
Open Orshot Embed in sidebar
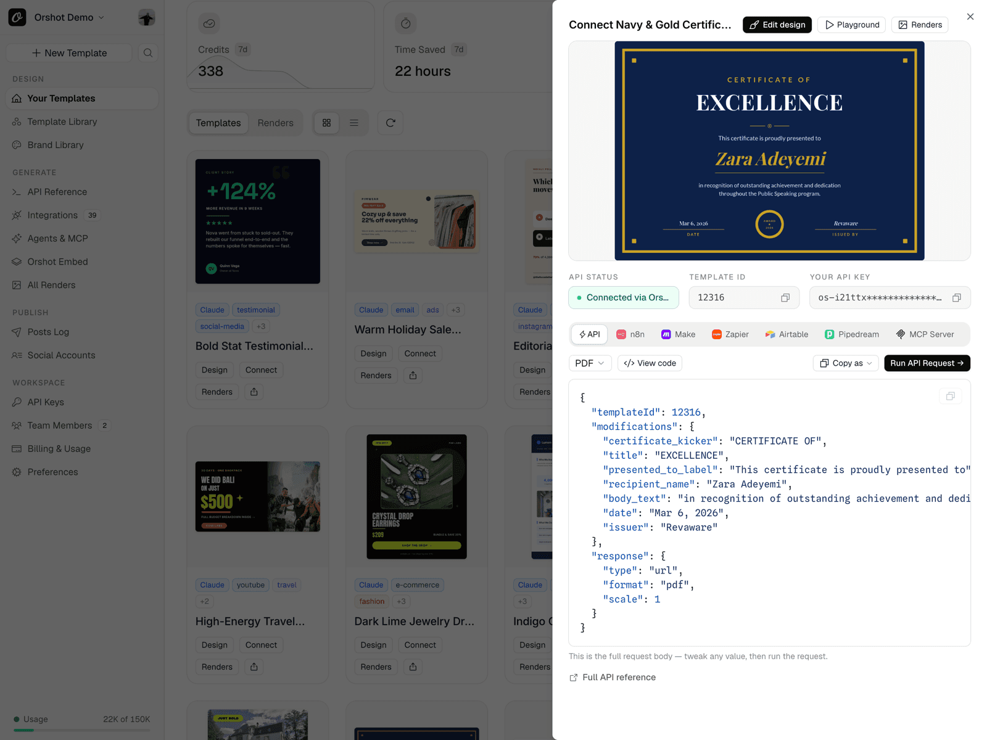pos(82,261)
